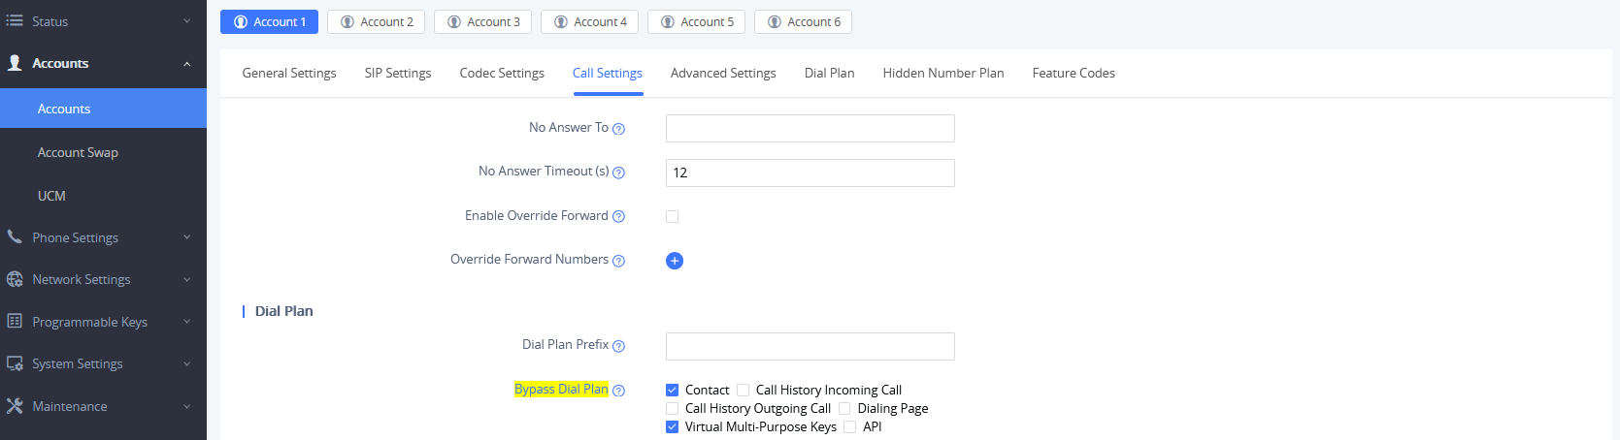Click the help icon beside Bypass Dial Plan
The image size is (1620, 440).
[618, 391]
